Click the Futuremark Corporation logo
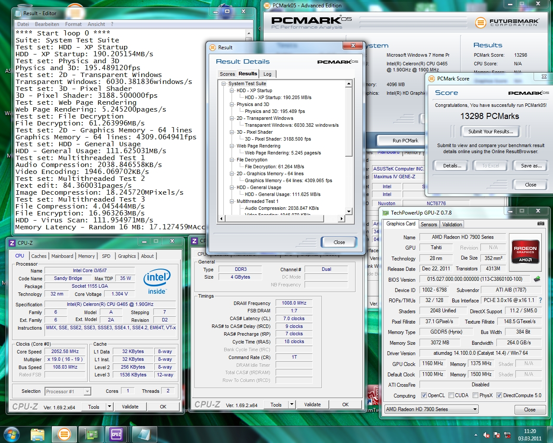The width and height of the screenshot is (553, 443). pos(507,22)
